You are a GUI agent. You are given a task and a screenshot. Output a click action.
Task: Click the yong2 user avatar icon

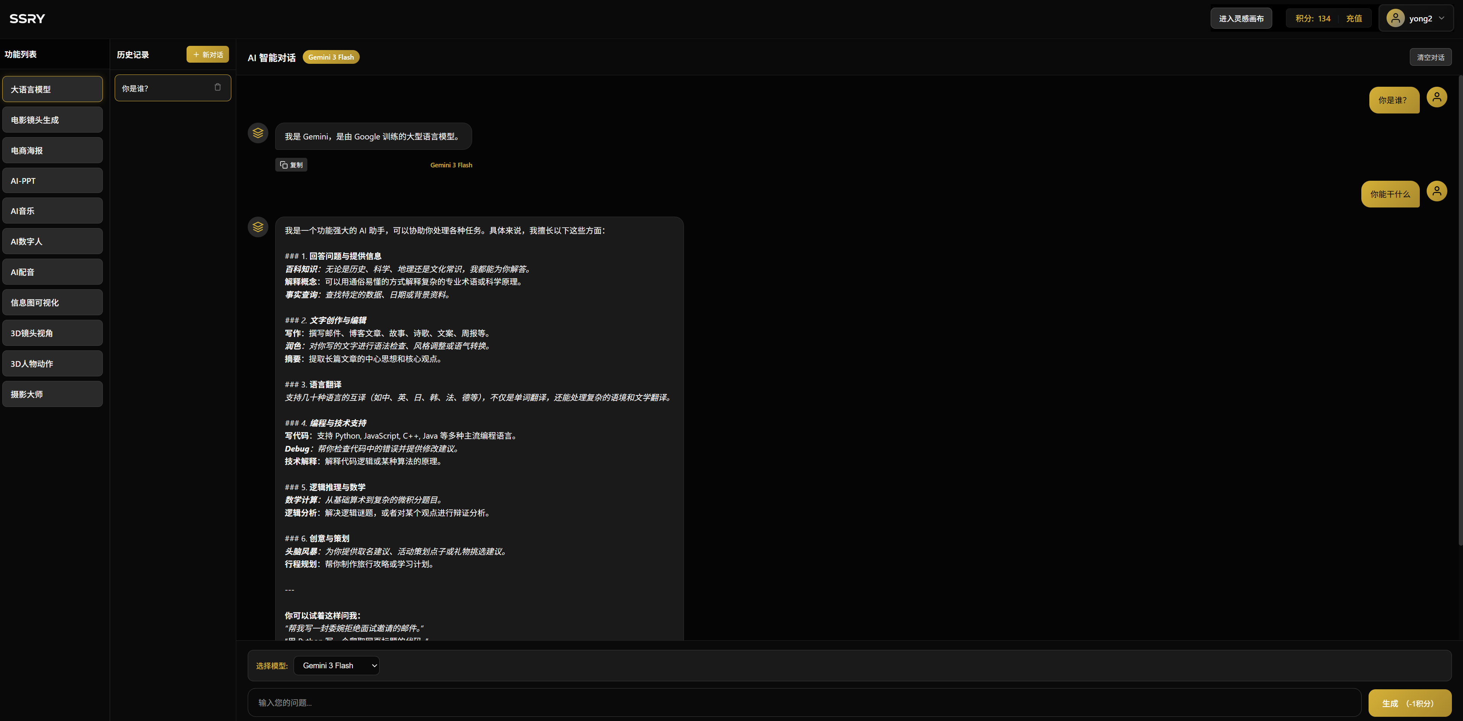click(x=1395, y=18)
